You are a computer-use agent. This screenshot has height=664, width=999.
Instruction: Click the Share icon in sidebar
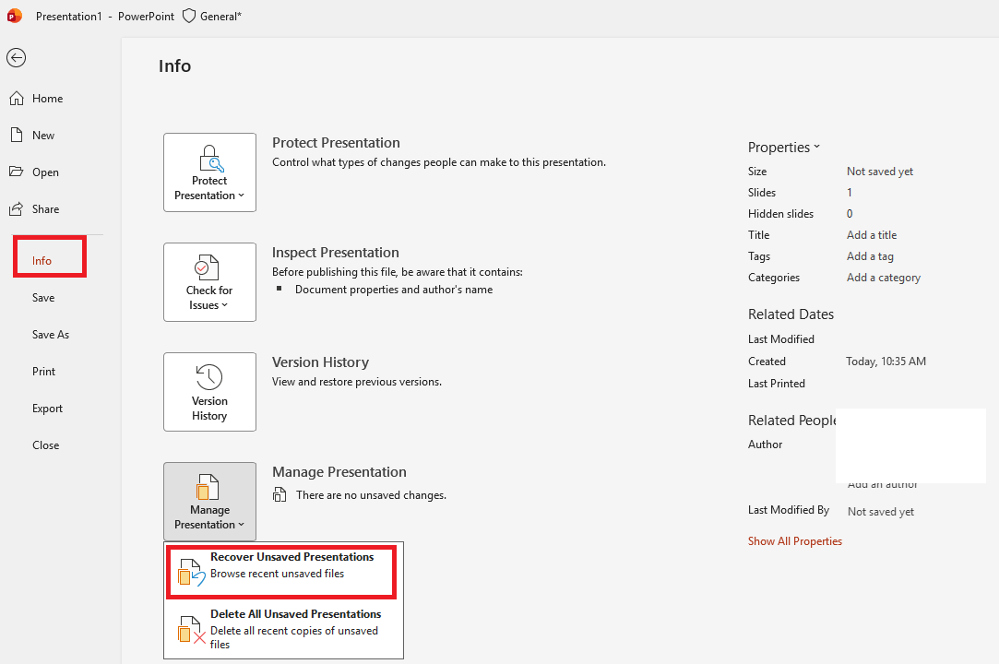pyautogui.click(x=17, y=208)
